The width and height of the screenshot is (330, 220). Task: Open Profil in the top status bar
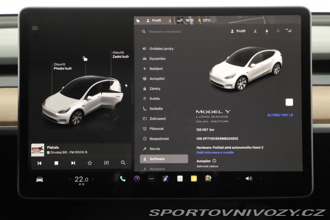tap(154, 21)
